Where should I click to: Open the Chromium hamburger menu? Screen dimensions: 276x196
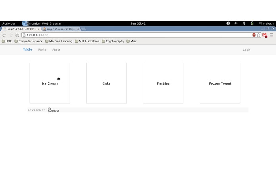(272, 35)
